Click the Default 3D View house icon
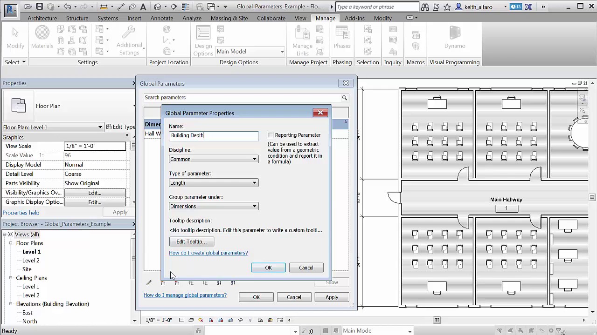The width and height of the screenshot is (597, 335). 157,7
